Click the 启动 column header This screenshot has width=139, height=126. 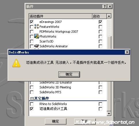coord(99,16)
